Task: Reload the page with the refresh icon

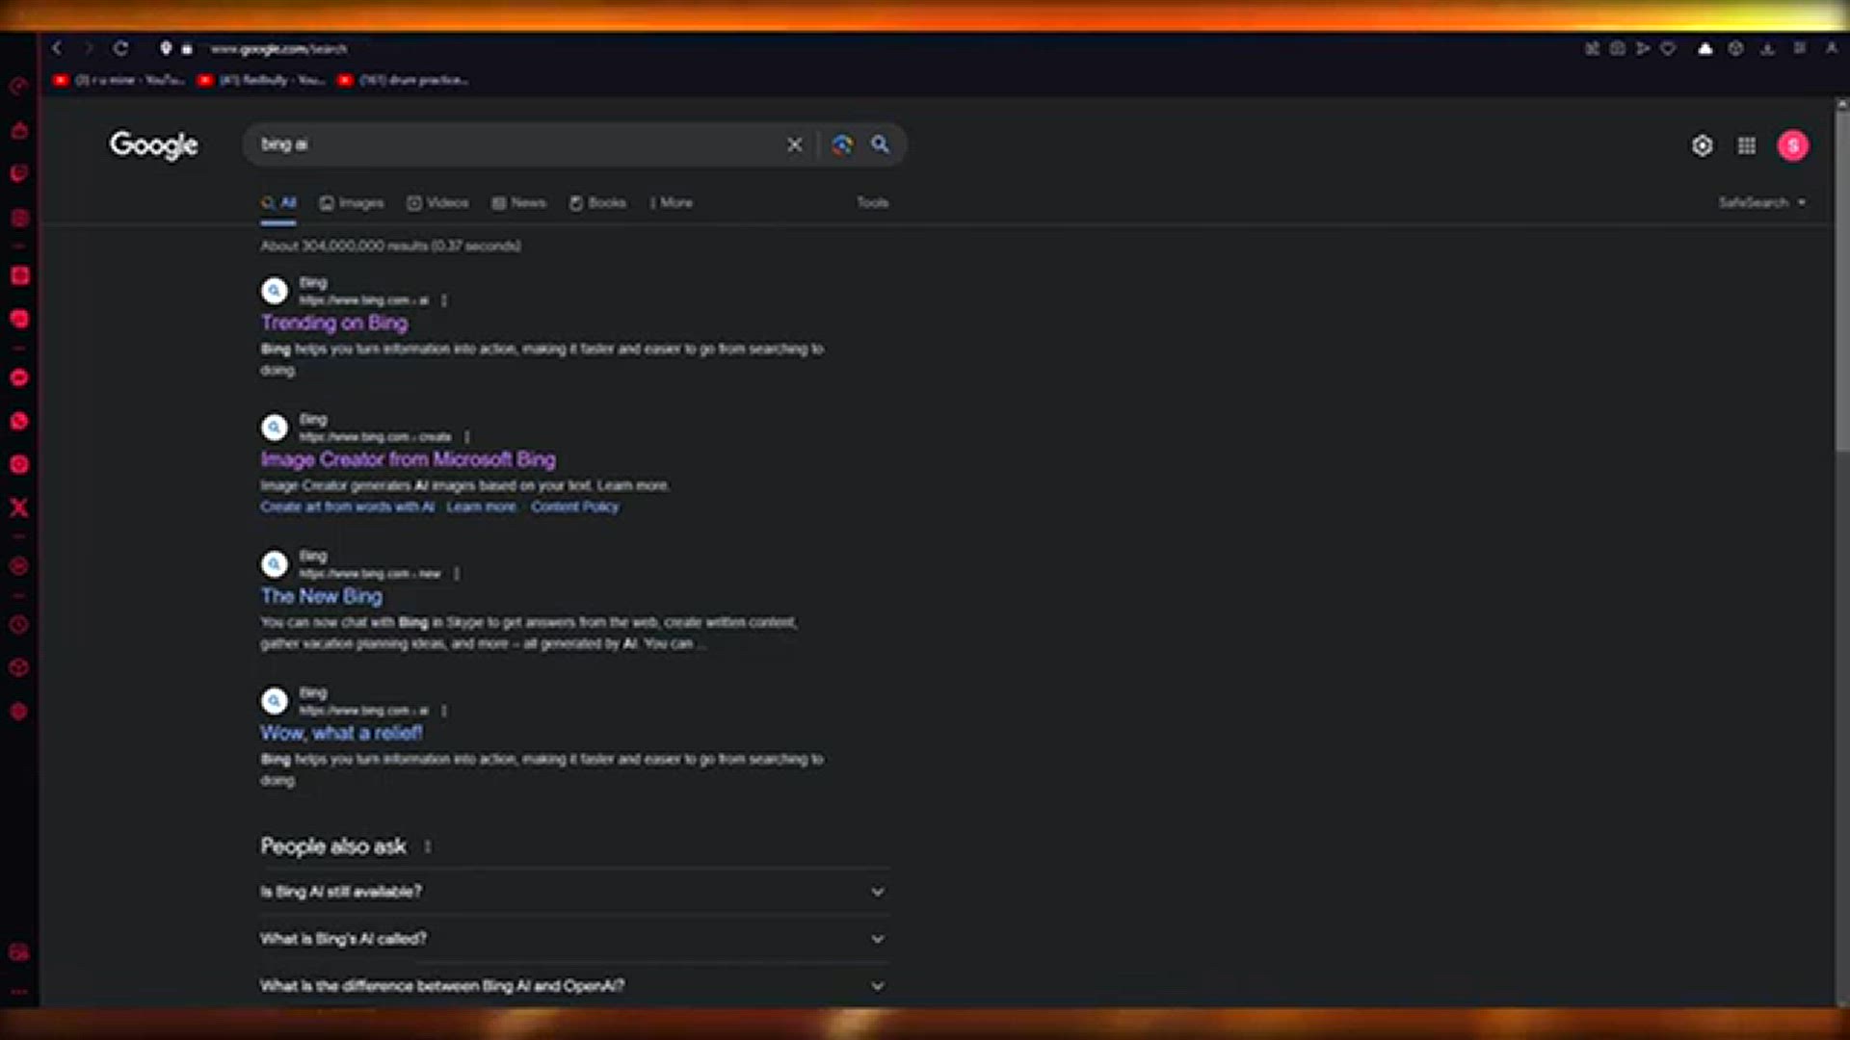Action: (x=120, y=48)
